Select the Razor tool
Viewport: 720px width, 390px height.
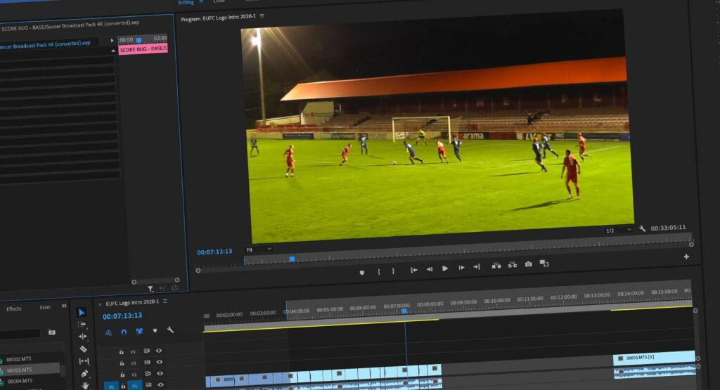pos(83,349)
